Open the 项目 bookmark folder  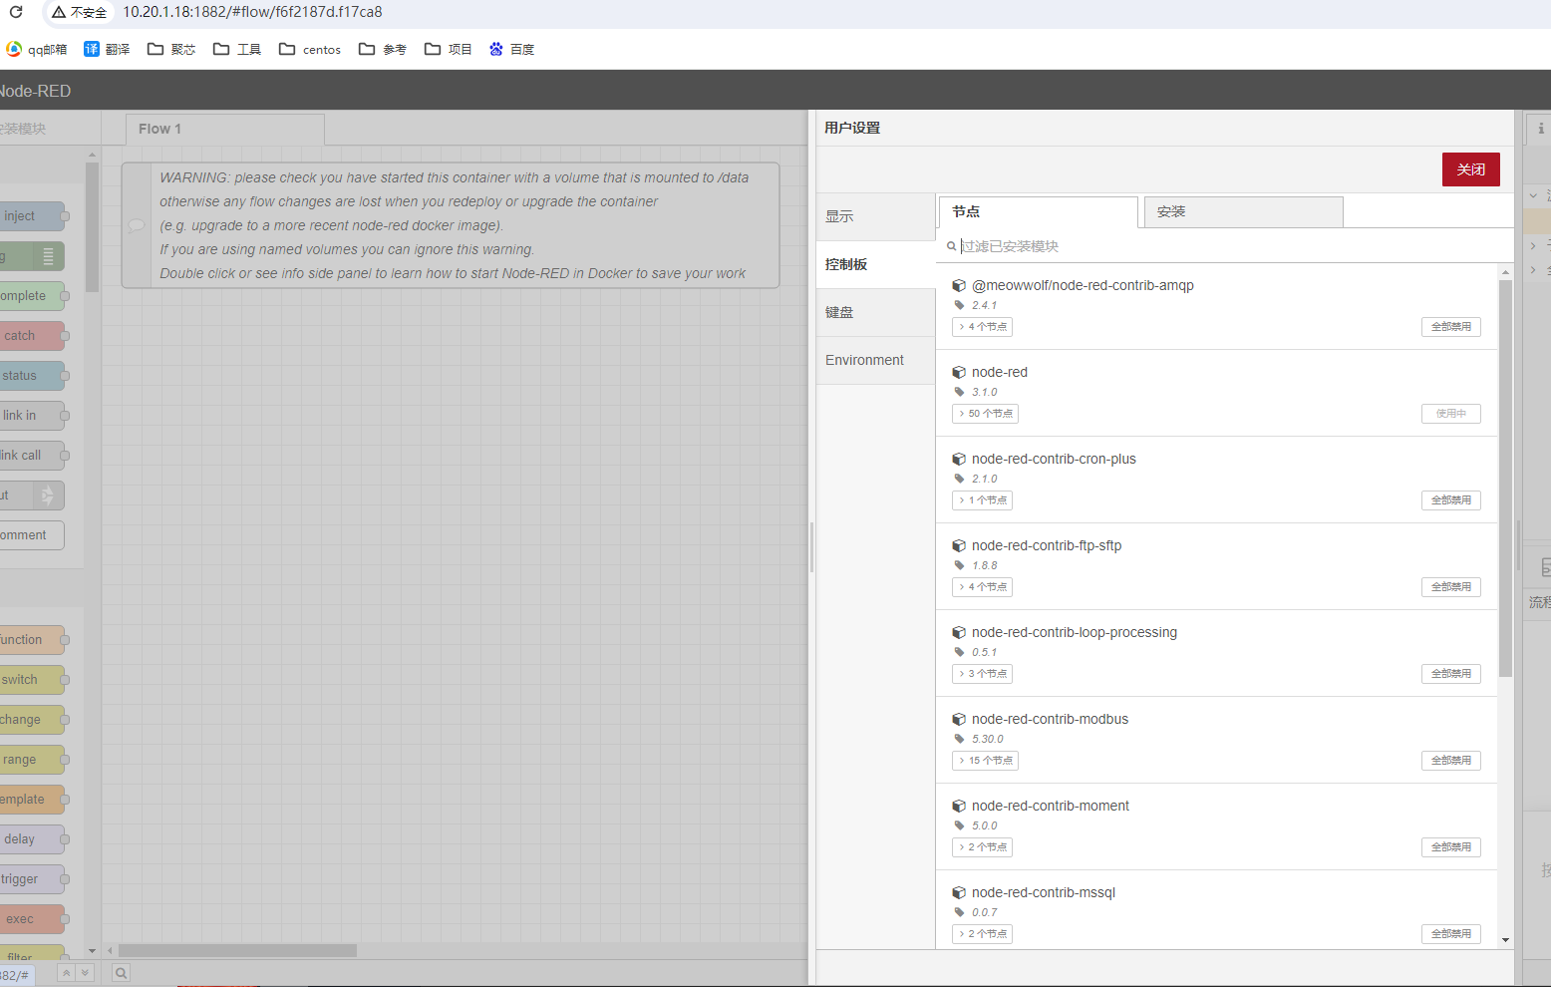(x=449, y=49)
